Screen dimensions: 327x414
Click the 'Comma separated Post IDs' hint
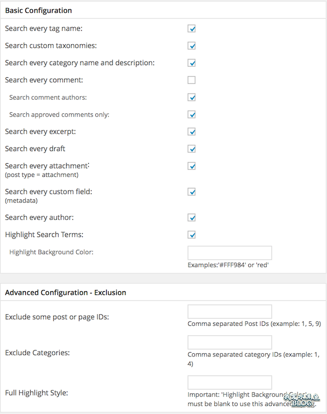254,324
